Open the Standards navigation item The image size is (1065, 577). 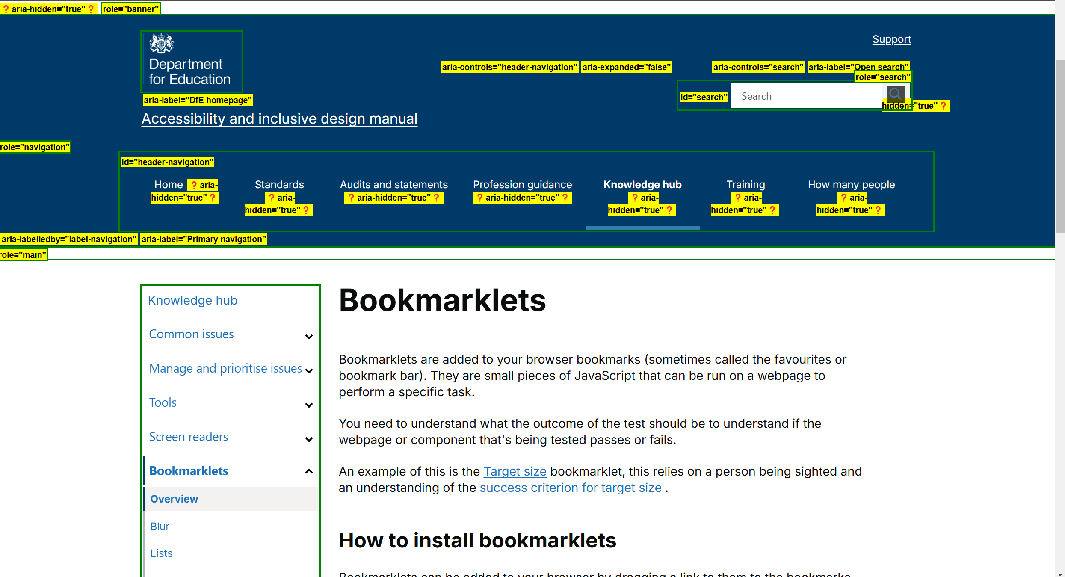coord(279,185)
